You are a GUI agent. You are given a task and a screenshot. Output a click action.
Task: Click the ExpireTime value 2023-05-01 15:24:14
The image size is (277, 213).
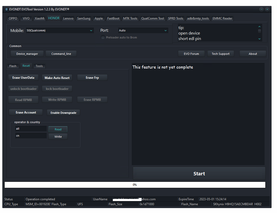[x=213, y=199]
